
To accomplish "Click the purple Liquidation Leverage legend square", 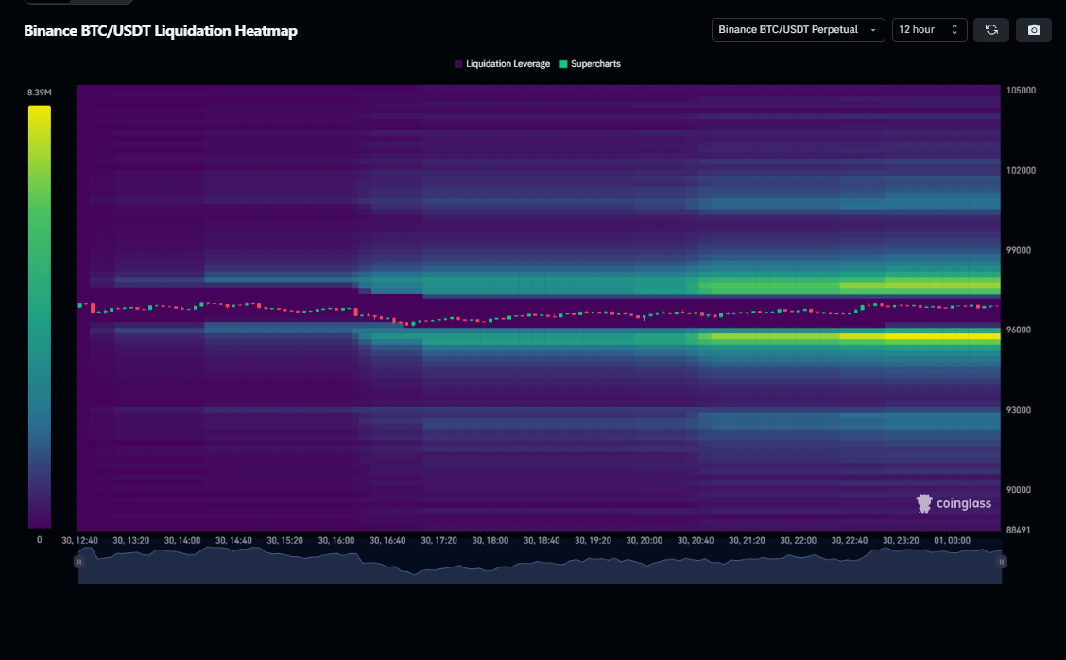I will click(x=458, y=64).
